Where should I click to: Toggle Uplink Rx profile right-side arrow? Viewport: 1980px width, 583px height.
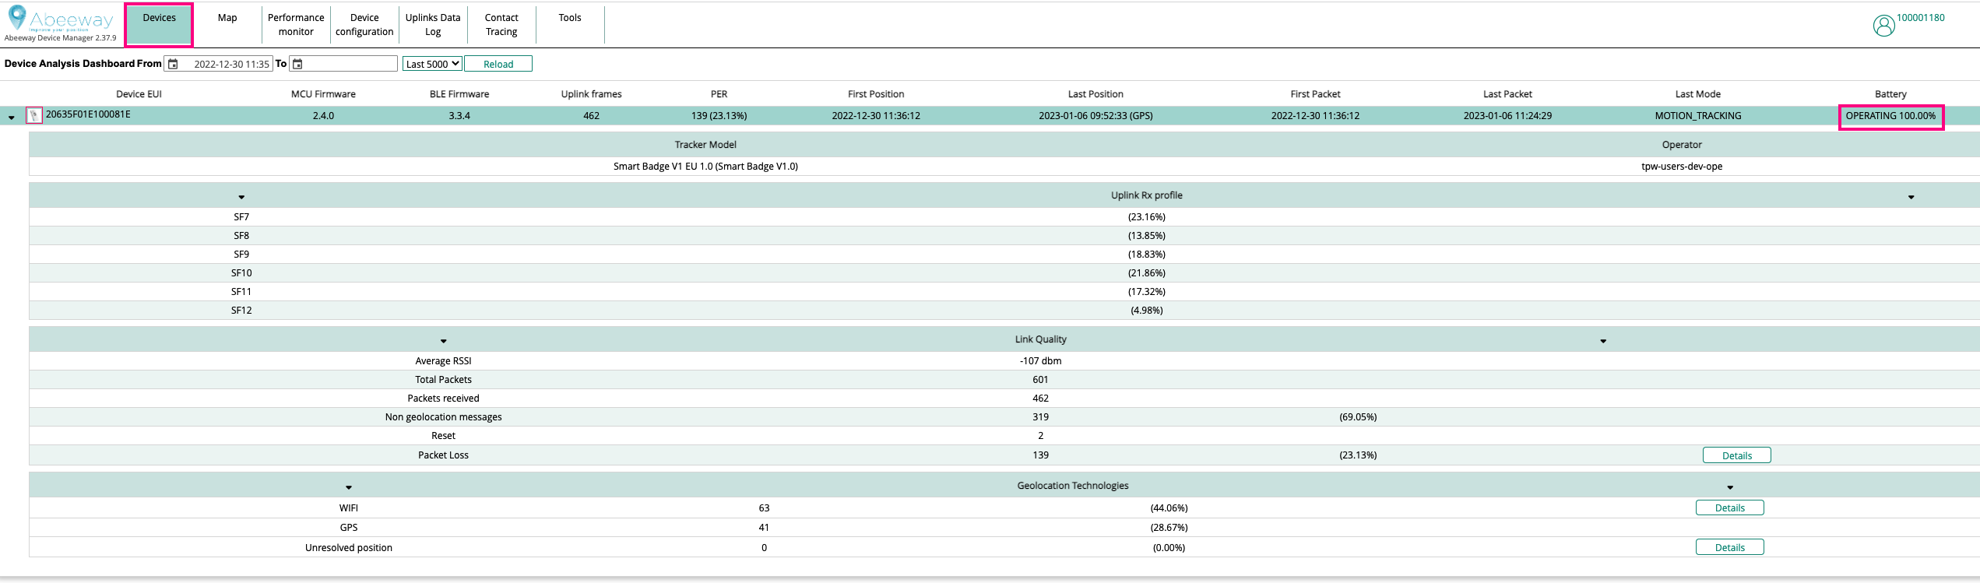click(x=1911, y=197)
